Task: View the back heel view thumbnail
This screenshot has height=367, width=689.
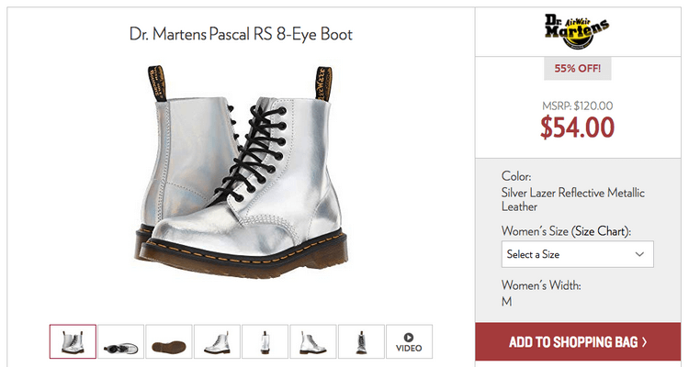Action: click(265, 341)
